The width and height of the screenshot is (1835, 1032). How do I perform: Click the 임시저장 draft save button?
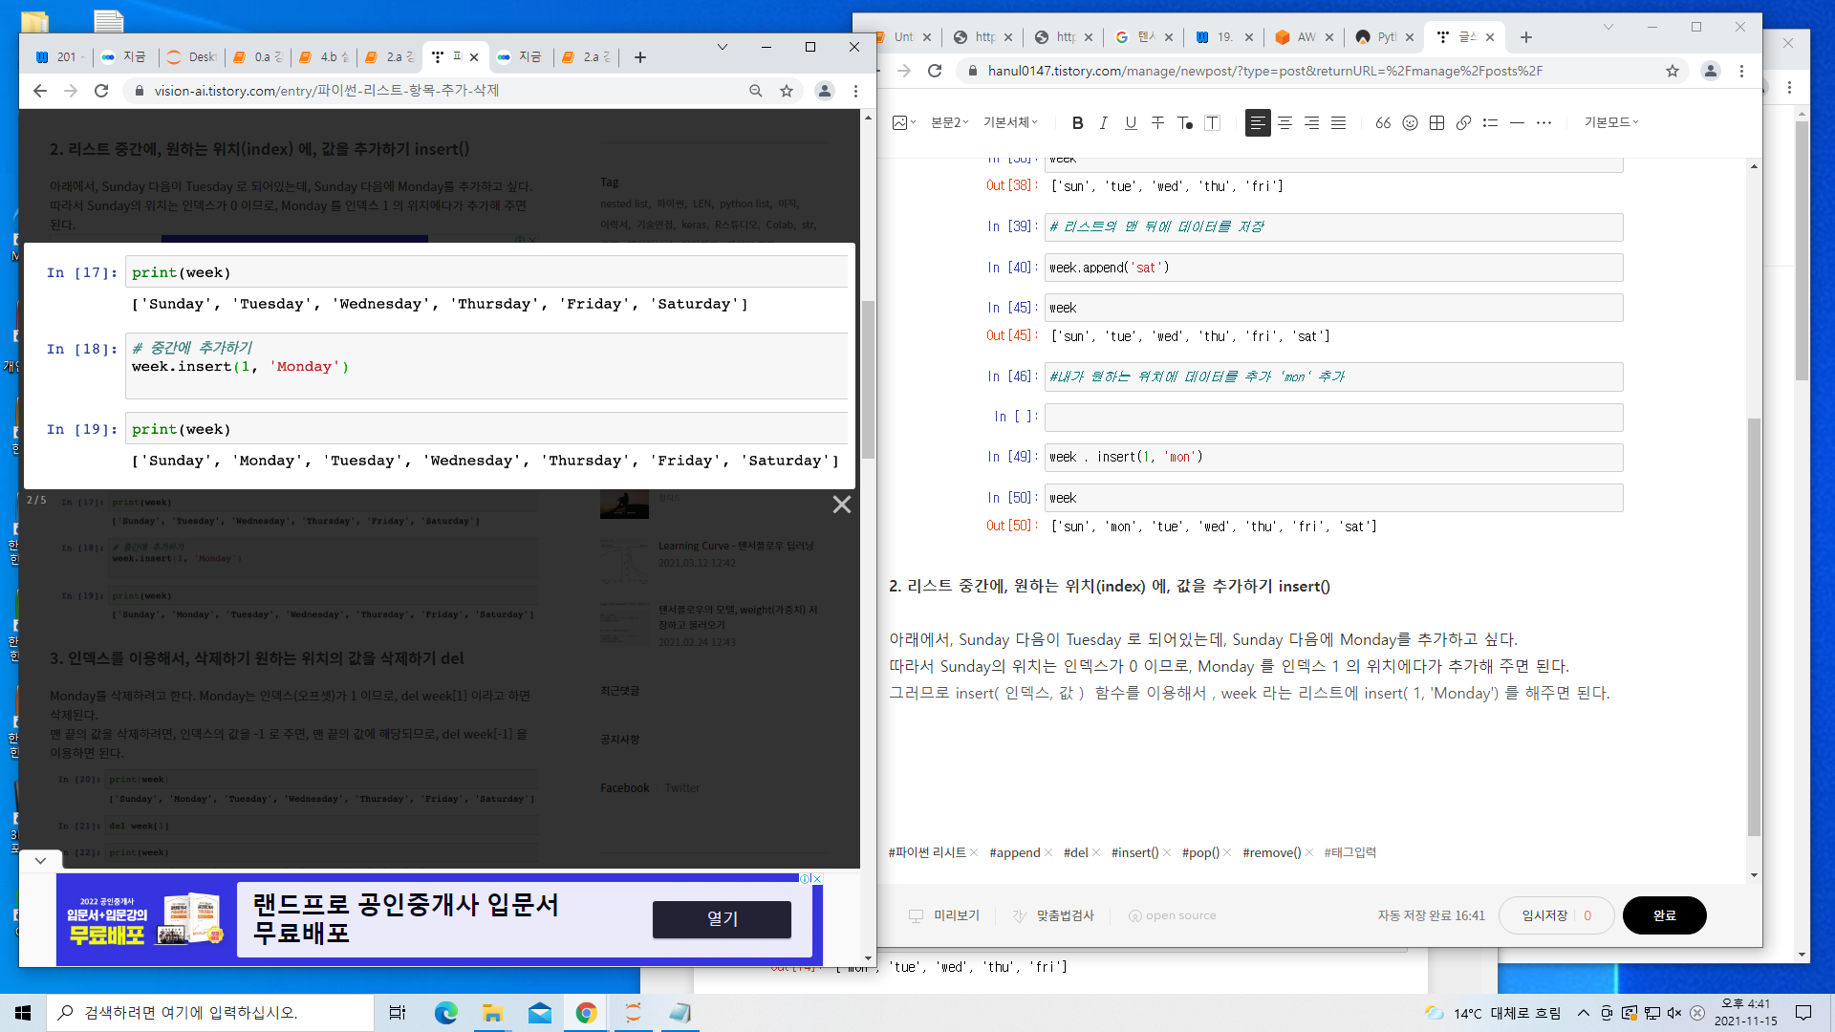pyautogui.click(x=1555, y=915)
